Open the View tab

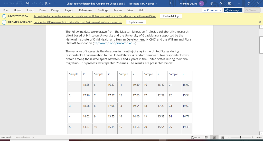(x=130, y=10)
